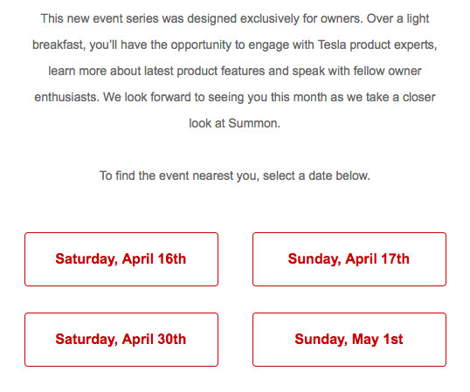
Task: Choose the Sunday, April 17th event date
Action: point(349,259)
